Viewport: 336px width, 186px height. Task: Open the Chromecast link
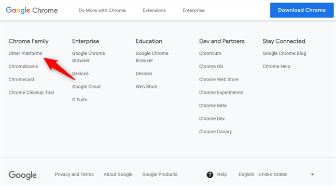tap(21, 80)
